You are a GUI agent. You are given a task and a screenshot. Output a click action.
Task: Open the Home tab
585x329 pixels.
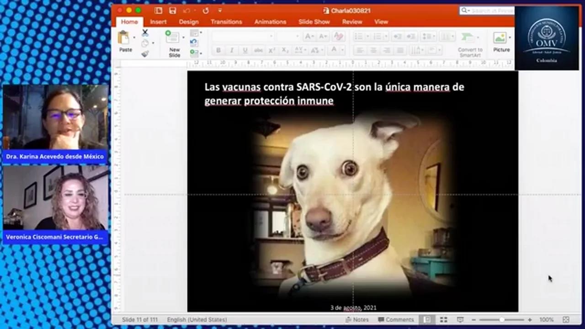129,21
